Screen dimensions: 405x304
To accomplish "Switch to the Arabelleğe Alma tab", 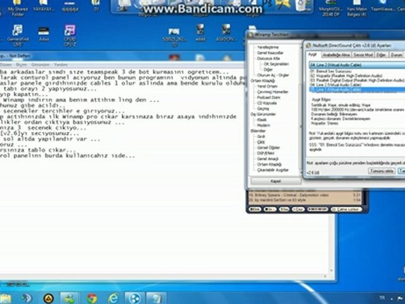I will [336, 55].
